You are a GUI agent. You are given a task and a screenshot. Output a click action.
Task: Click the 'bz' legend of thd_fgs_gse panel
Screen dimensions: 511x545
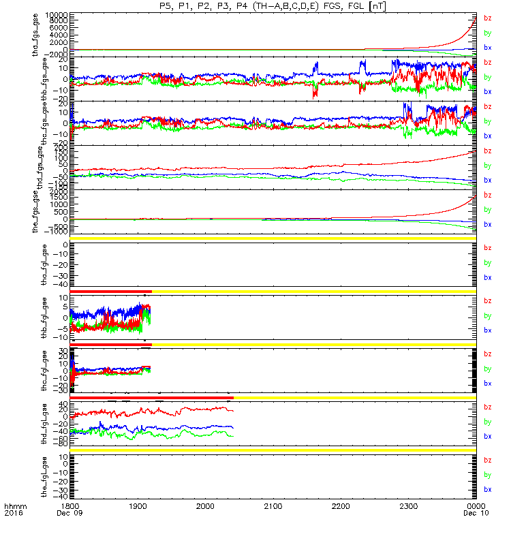click(488, 151)
